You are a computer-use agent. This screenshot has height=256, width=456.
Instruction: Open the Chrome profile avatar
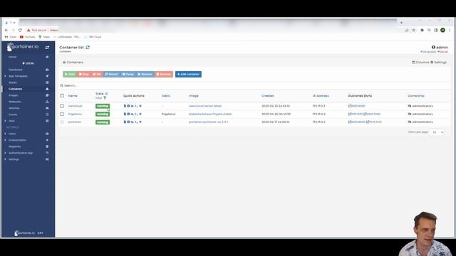(442, 30)
